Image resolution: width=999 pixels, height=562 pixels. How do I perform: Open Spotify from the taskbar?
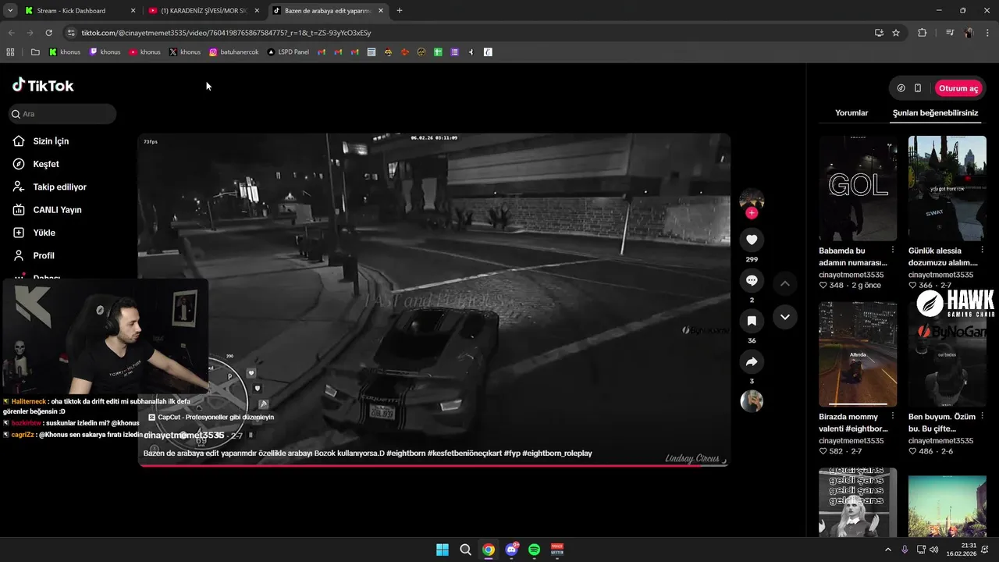coord(534,550)
